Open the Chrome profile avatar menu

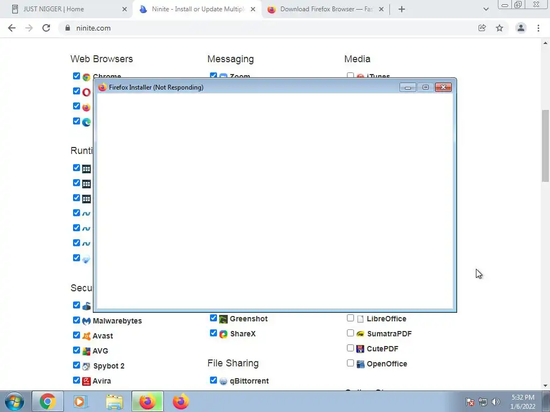point(521,28)
